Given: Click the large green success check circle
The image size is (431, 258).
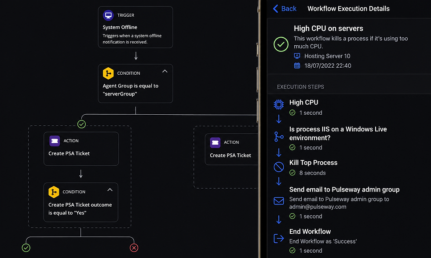Looking at the screenshot, I should point(281,44).
